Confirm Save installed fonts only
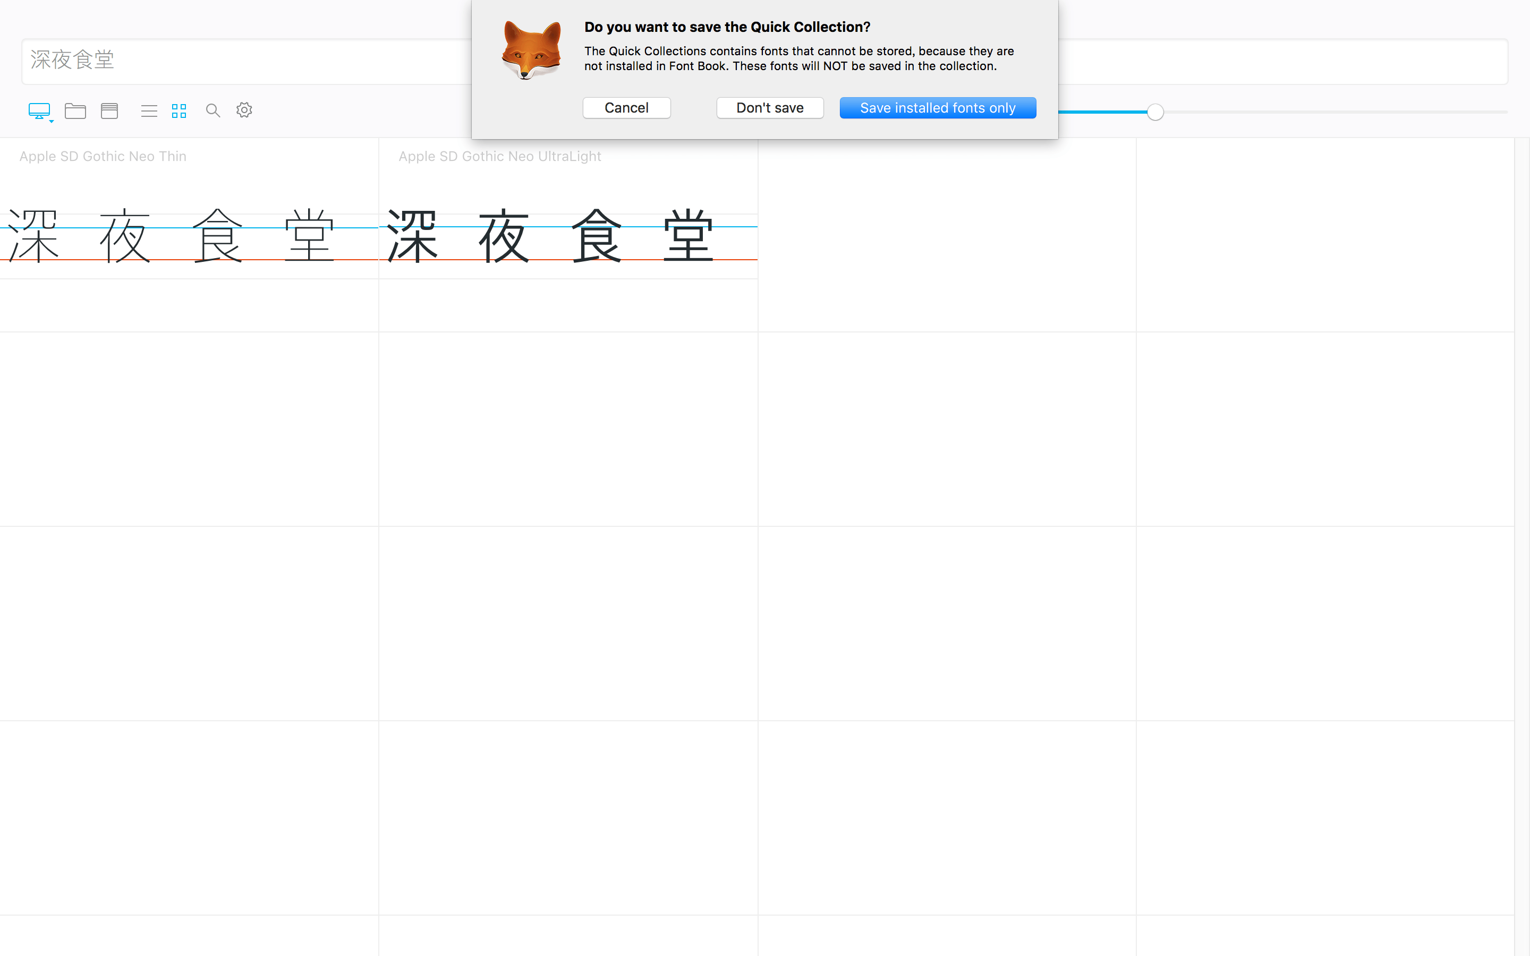 pyautogui.click(x=938, y=107)
